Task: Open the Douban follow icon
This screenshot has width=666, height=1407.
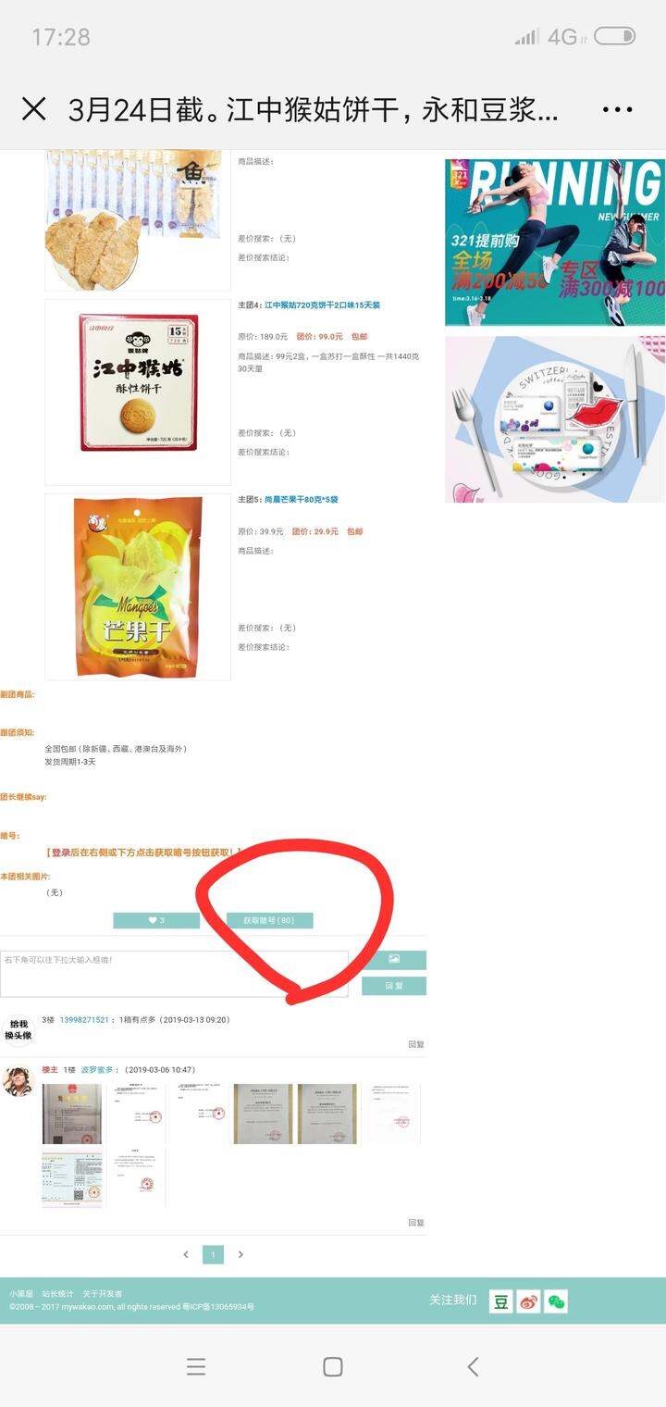Action: coord(500,1301)
